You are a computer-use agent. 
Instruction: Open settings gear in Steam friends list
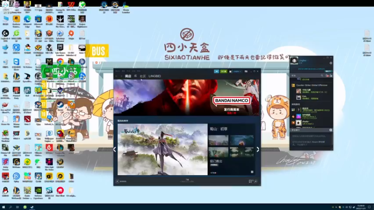pyautogui.click(x=331, y=63)
